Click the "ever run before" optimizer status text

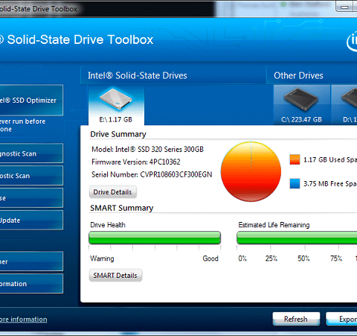[x=23, y=121]
